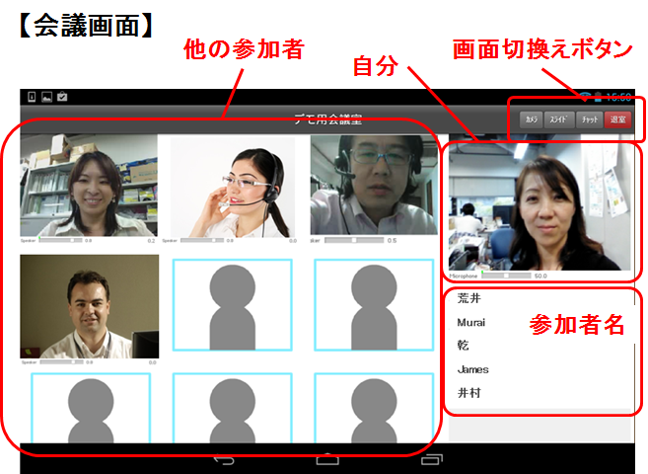Select video of woman by office shelves
This screenshot has width=648, height=474.
point(89,185)
